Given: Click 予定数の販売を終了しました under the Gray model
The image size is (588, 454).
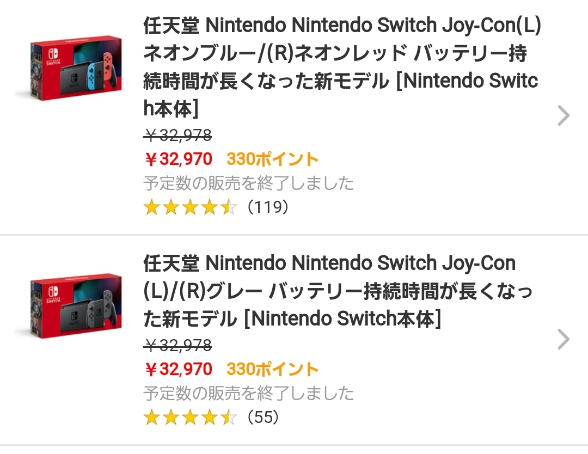Looking at the screenshot, I should click(x=249, y=393).
